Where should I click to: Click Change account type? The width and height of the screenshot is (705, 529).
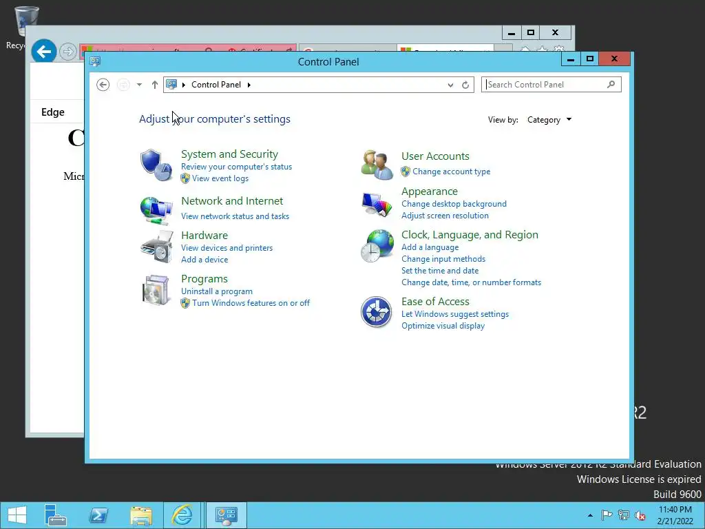452,172
